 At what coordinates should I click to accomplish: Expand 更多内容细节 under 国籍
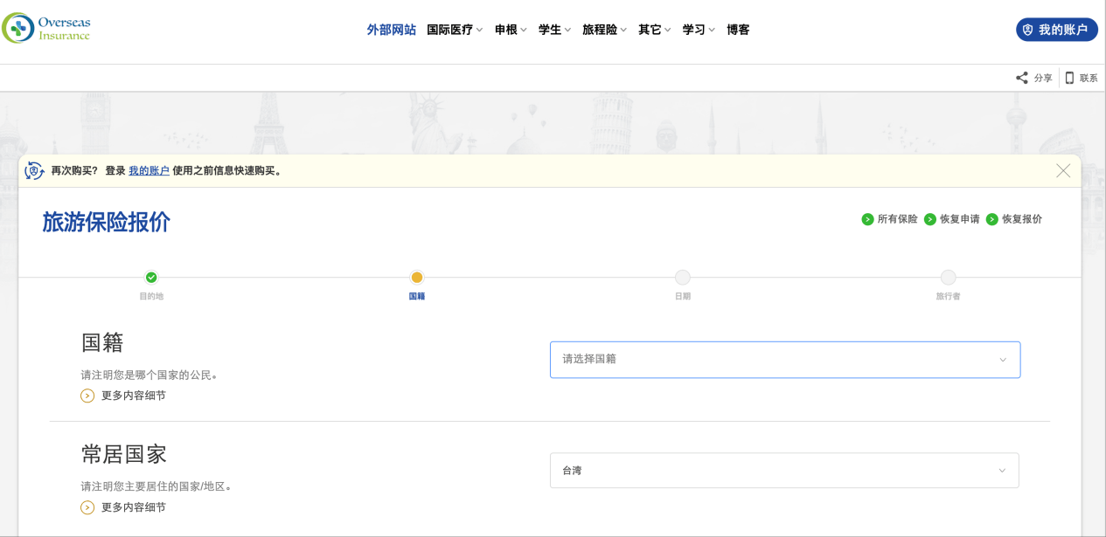pos(133,396)
